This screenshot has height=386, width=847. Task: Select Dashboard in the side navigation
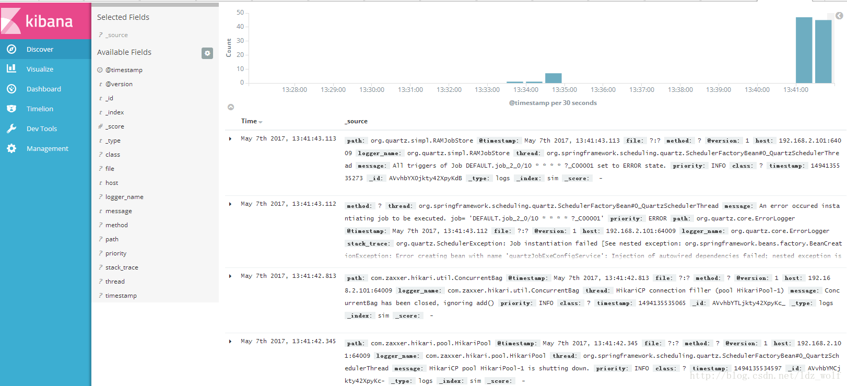[44, 89]
